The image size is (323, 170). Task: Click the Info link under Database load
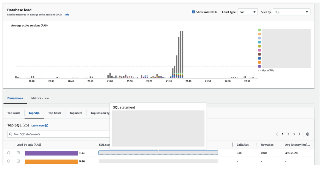[67, 15]
